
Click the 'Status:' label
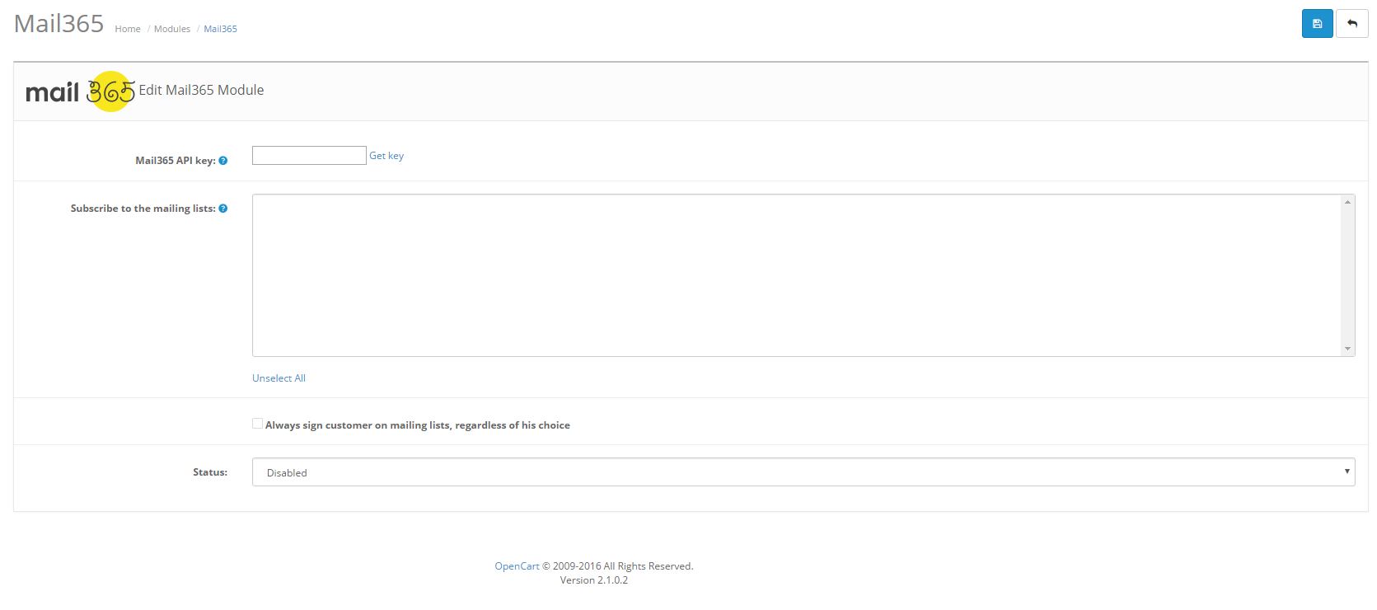tap(210, 472)
